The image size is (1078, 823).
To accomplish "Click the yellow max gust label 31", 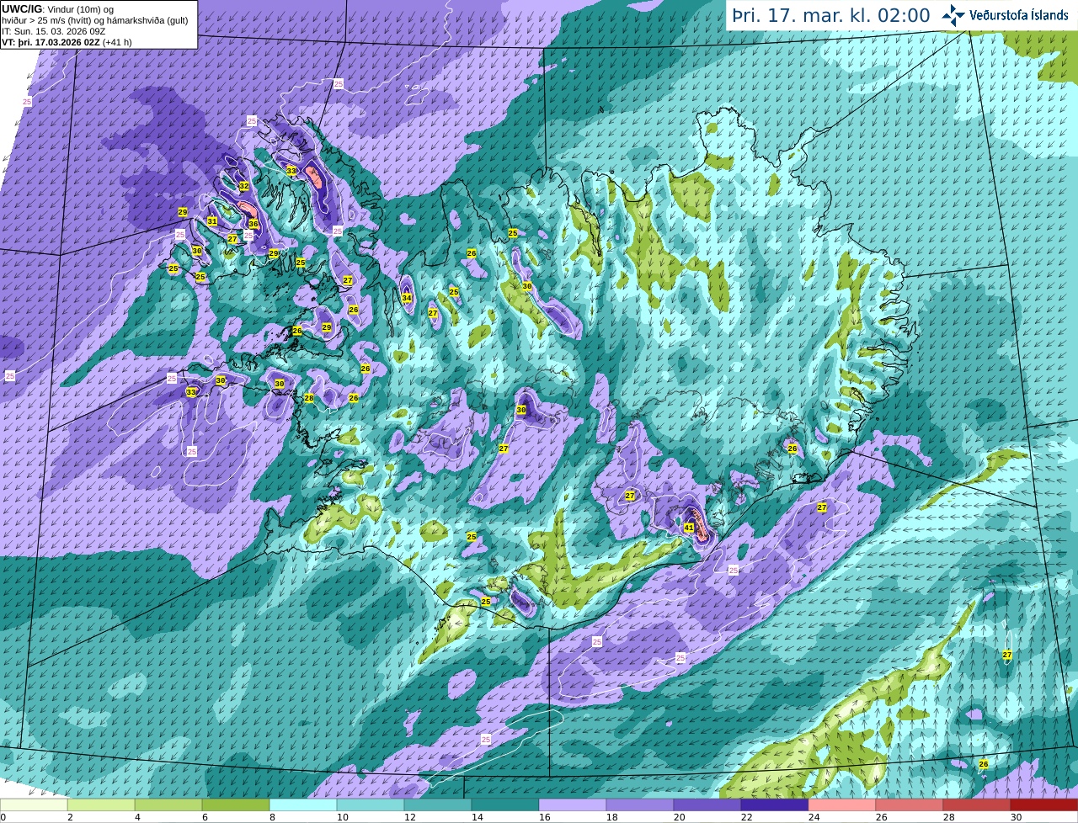I will coord(212,221).
